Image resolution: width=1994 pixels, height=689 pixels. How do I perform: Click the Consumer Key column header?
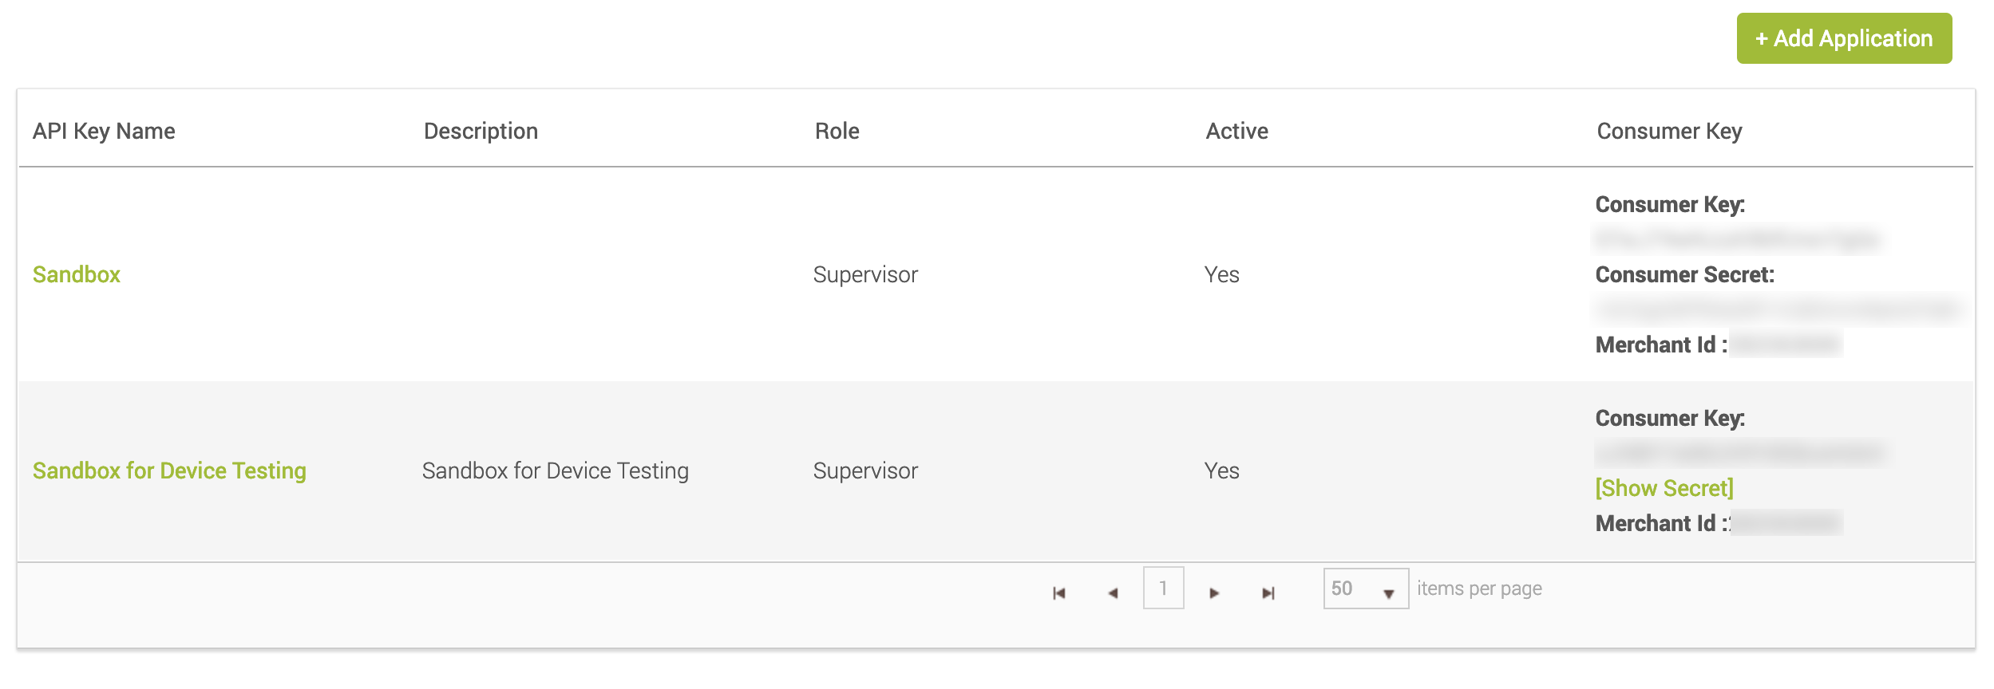pyautogui.click(x=1669, y=131)
